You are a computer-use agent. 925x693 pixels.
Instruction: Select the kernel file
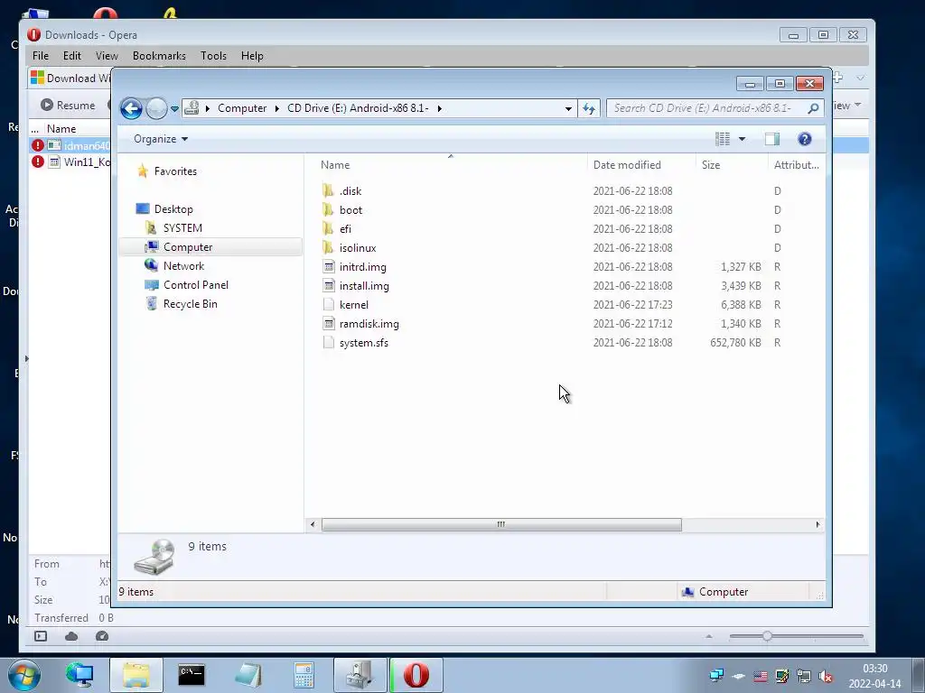tap(354, 305)
